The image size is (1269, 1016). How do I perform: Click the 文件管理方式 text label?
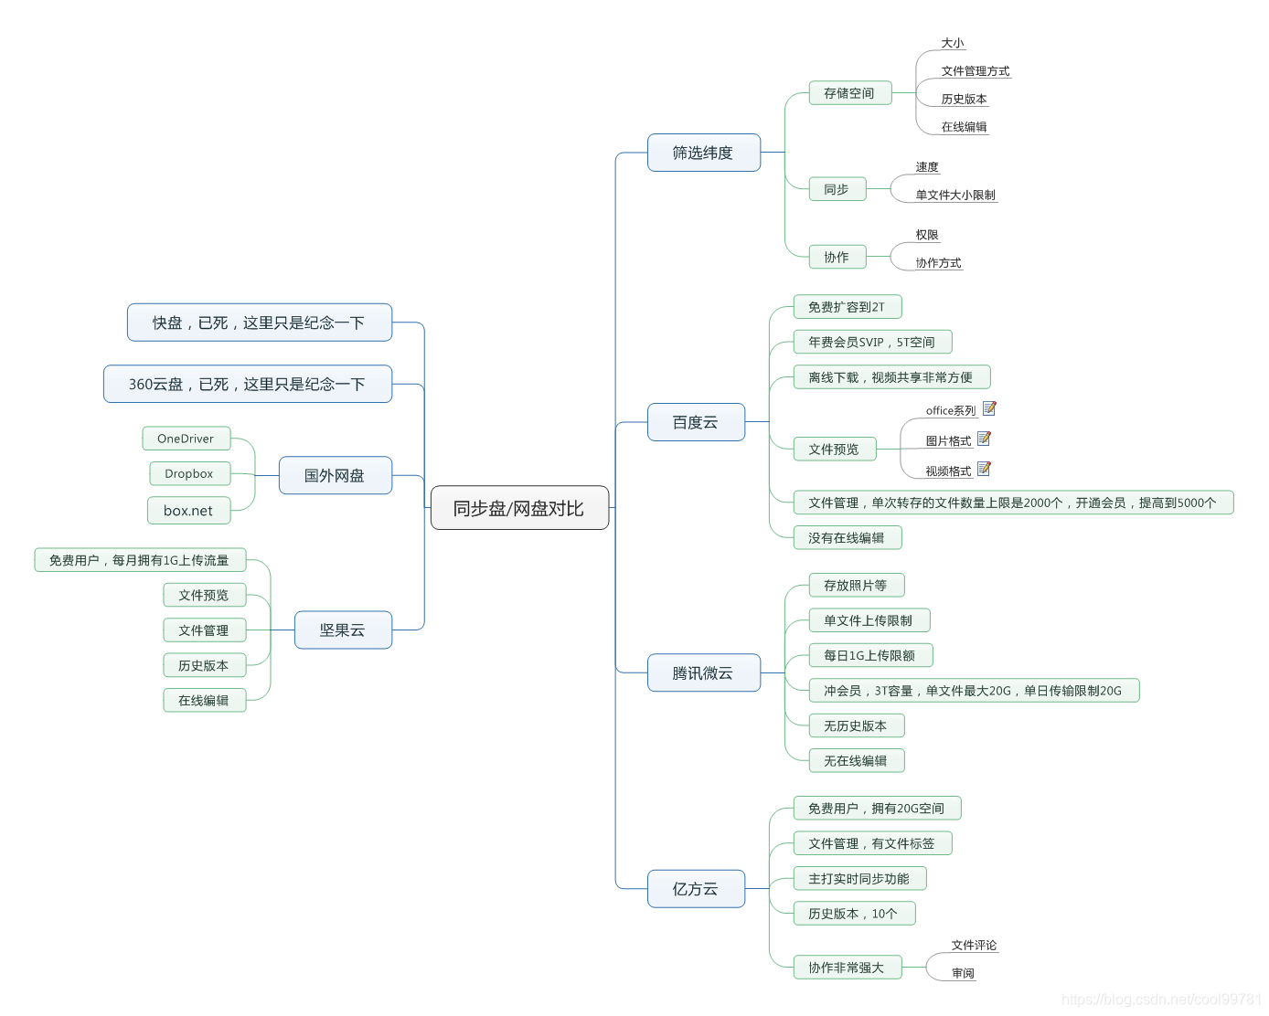point(976,71)
